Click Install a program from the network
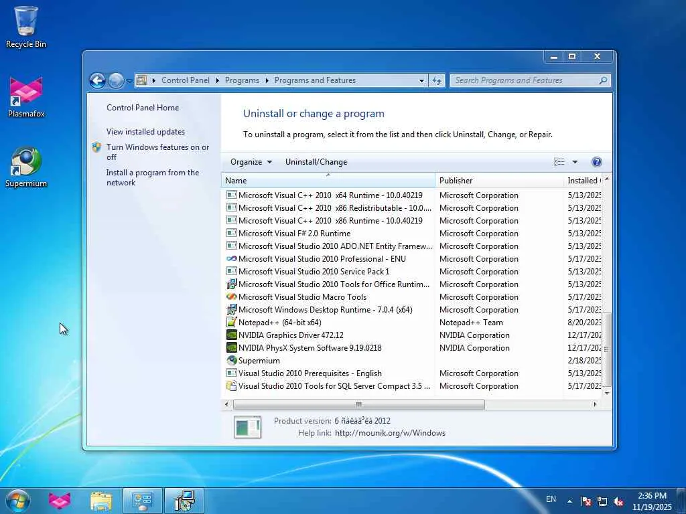Screen dimensions: 686x514 coord(153,177)
